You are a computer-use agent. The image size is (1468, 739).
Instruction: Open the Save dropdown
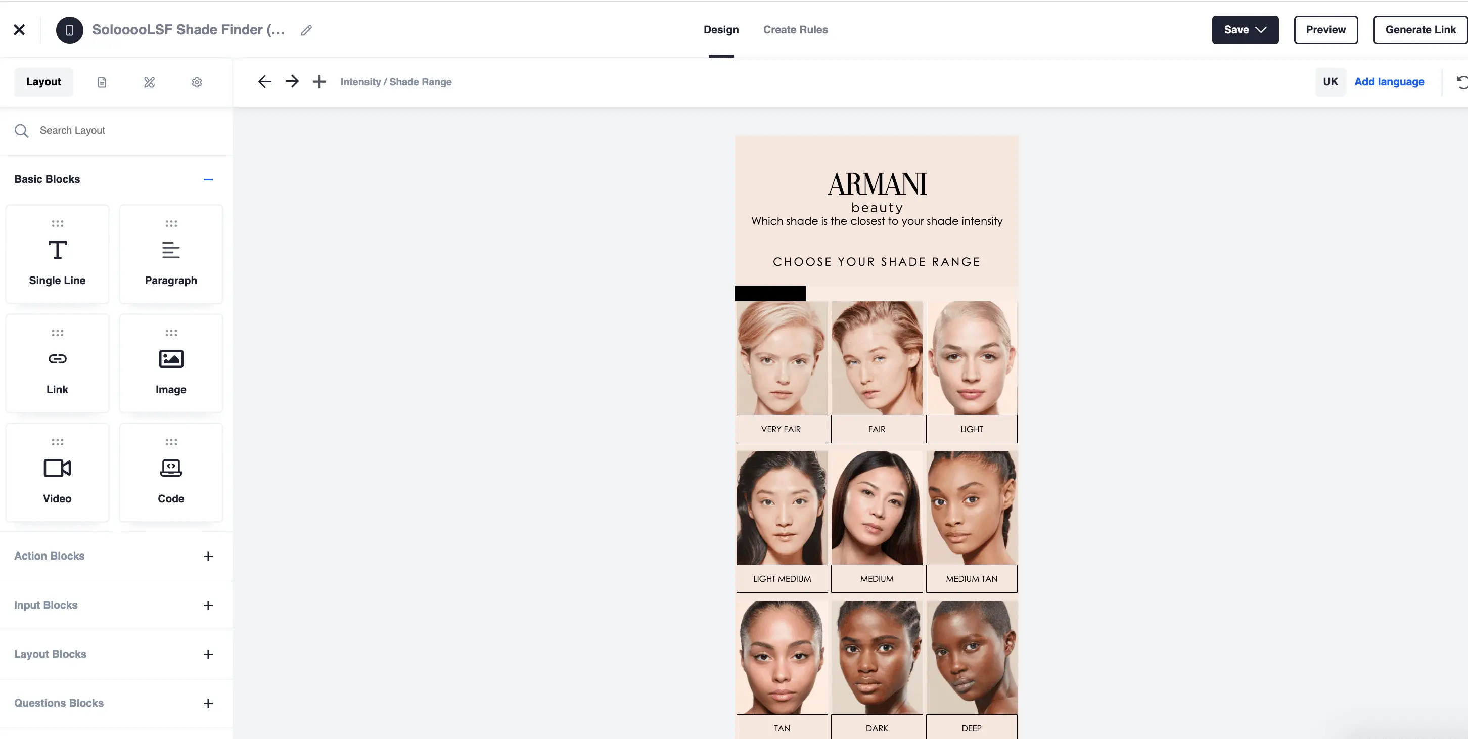point(1245,30)
